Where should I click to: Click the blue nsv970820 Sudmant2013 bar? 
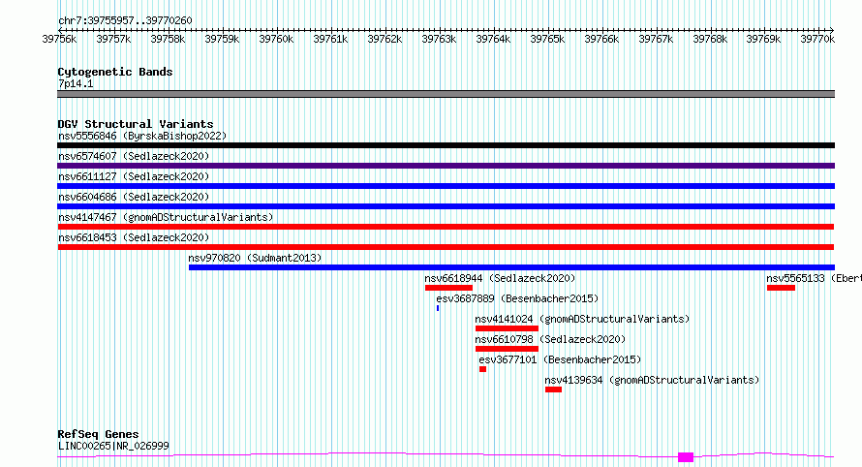pos(511,267)
